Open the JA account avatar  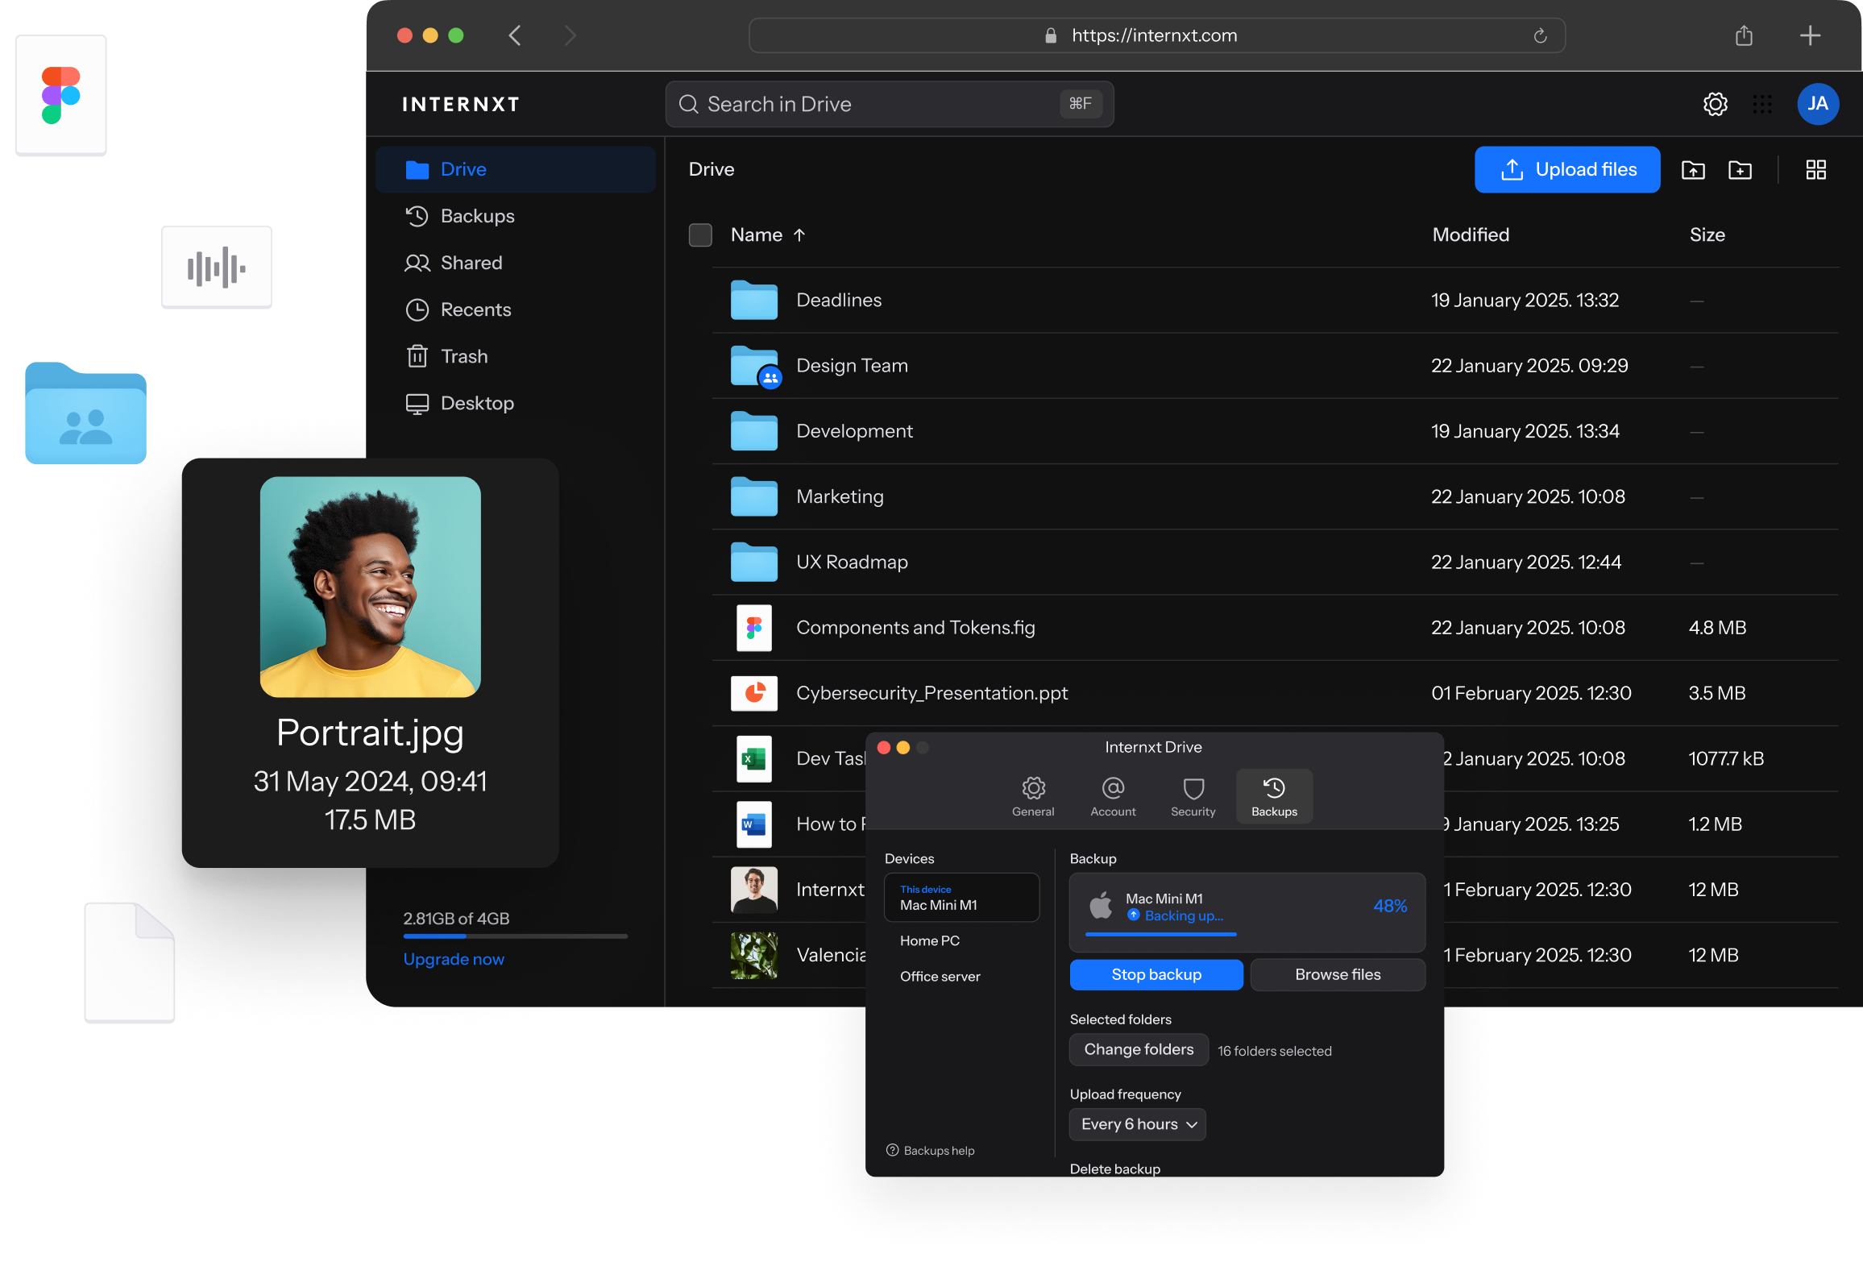click(1818, 104)
